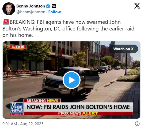Click the FBI RAIDS JOHN BOLTON'S HOME headline
The image size is (144, 129).
[x=78, y=107]
